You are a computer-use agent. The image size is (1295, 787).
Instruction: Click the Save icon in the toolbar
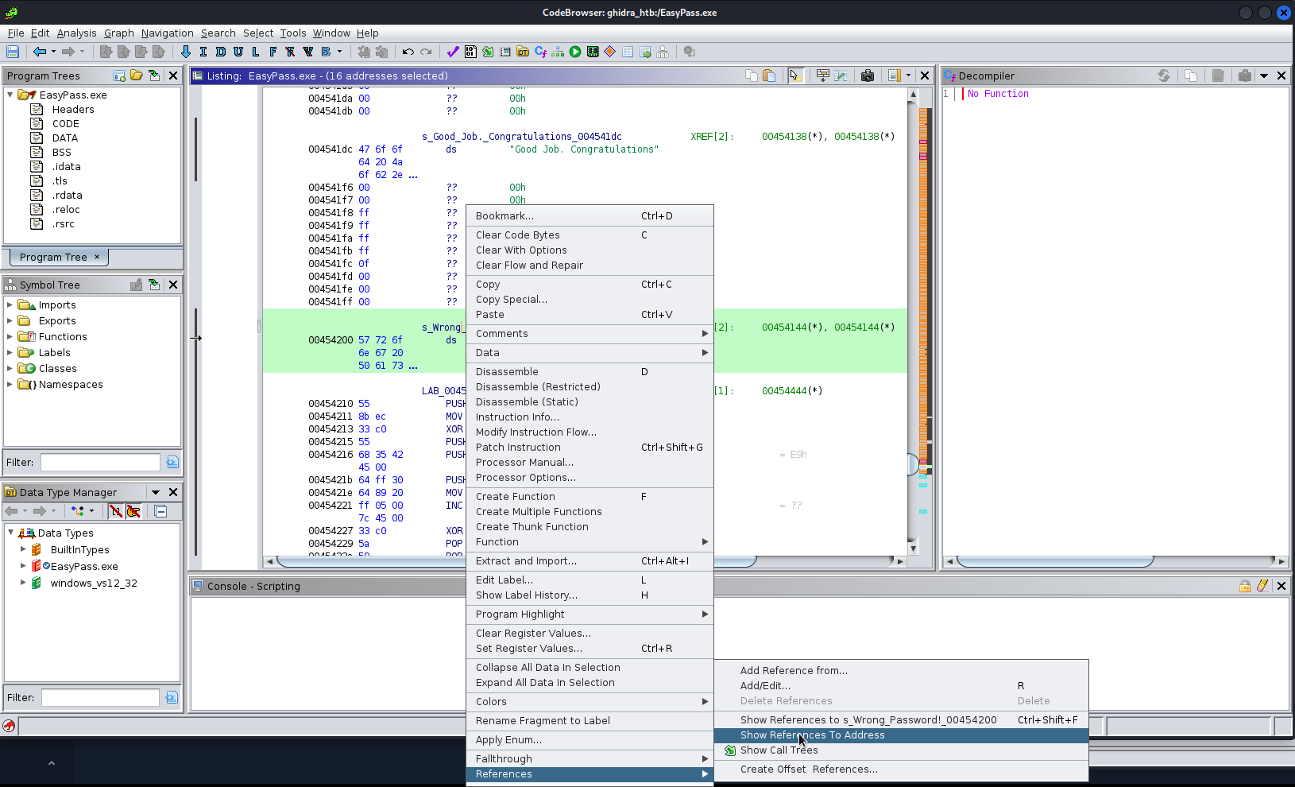pos(13,52)
